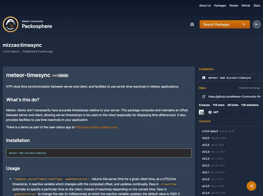The height and width of the screenshot is (196, 263).
Task: Select version v0.5.4 in Versions list
Action: click(206, 152)
